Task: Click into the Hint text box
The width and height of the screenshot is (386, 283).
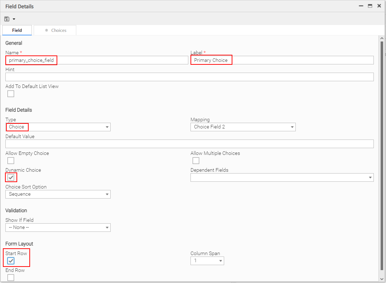Action: (x=189, y=77)
